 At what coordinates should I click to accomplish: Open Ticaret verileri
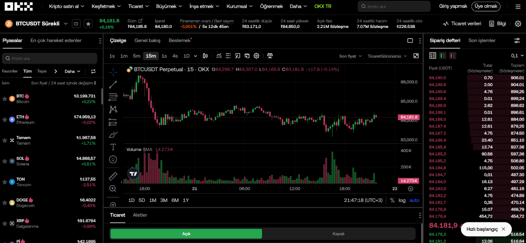point(462,24)
